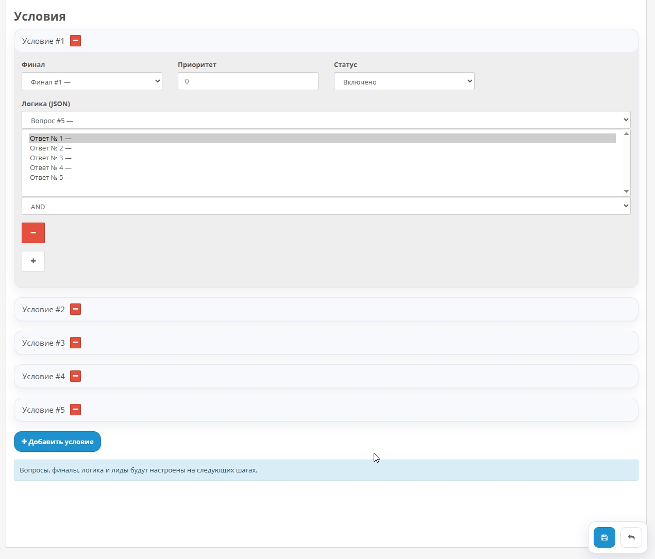Choose Ответ № 5 in the answers list
Image resolution: width=655 pixels, height=559 pixels.
(51, 178)
